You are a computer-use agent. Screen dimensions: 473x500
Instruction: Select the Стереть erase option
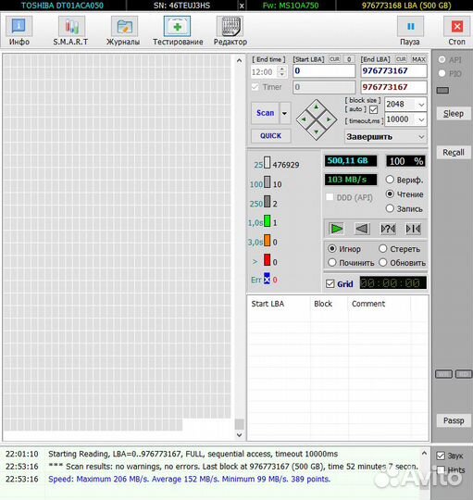click(383, 249)
